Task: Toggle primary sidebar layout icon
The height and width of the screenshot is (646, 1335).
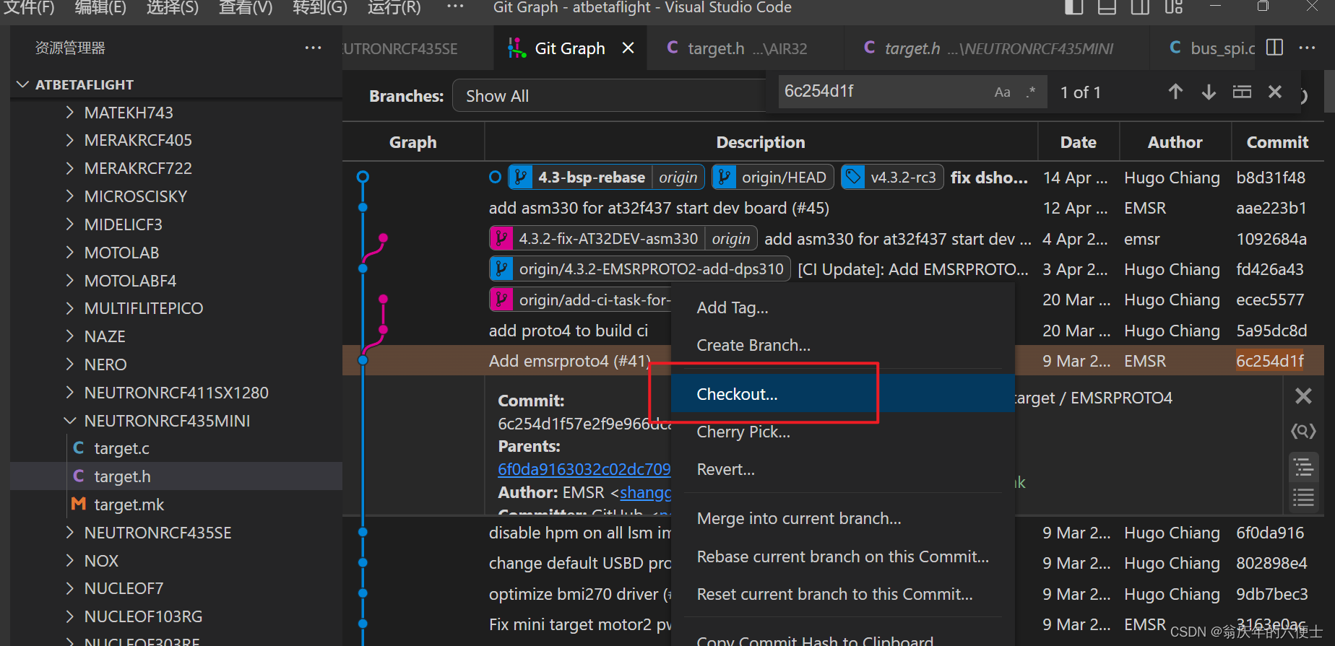Action: tap(1073, 7)
